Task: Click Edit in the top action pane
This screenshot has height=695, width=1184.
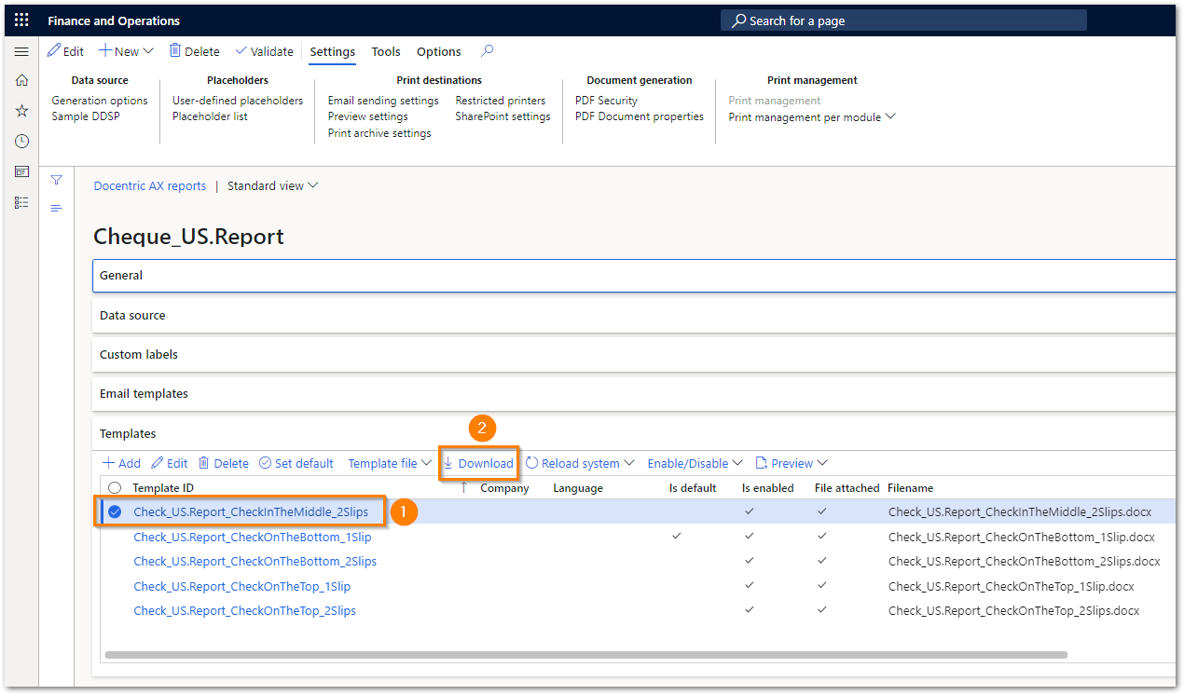Action: [x=65, y=51]
